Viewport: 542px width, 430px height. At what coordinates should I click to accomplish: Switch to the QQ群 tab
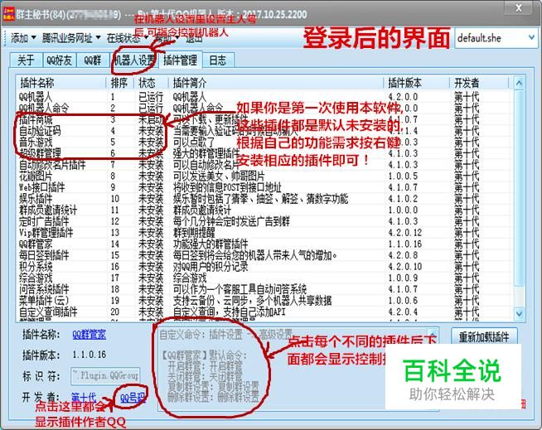pos(92,60)
